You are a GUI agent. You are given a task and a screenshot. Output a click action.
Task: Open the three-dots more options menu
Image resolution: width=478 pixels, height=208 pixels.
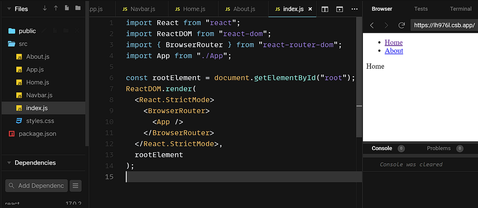pos(354,9)
